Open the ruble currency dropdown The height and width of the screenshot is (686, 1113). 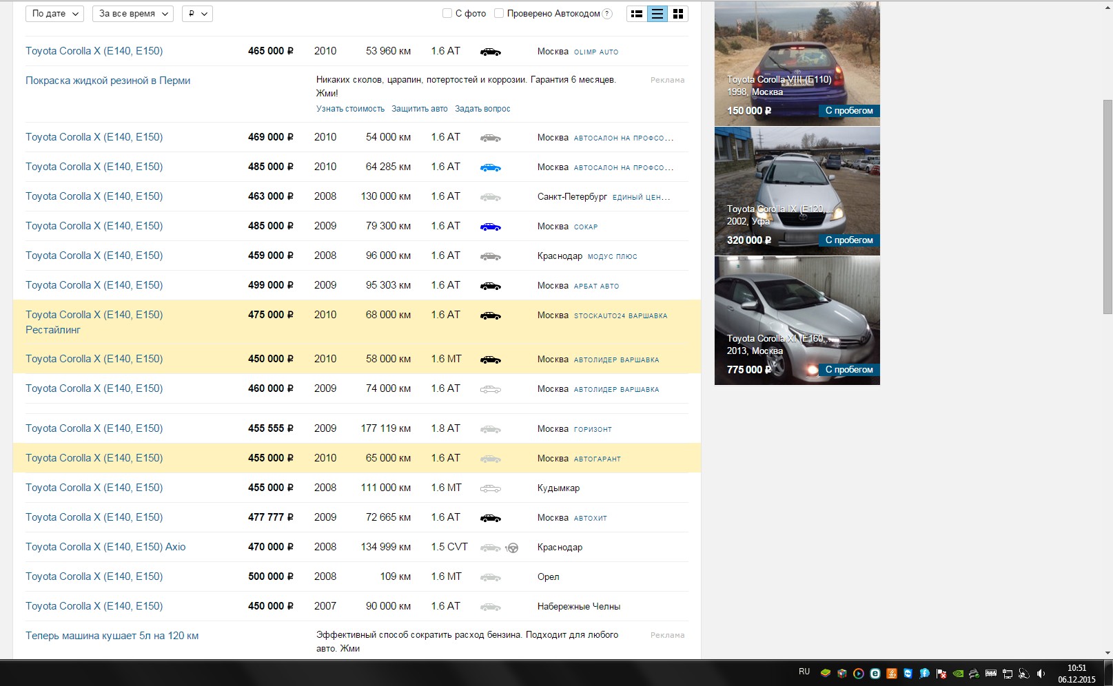pyautogui.click(x=197, y=14)
